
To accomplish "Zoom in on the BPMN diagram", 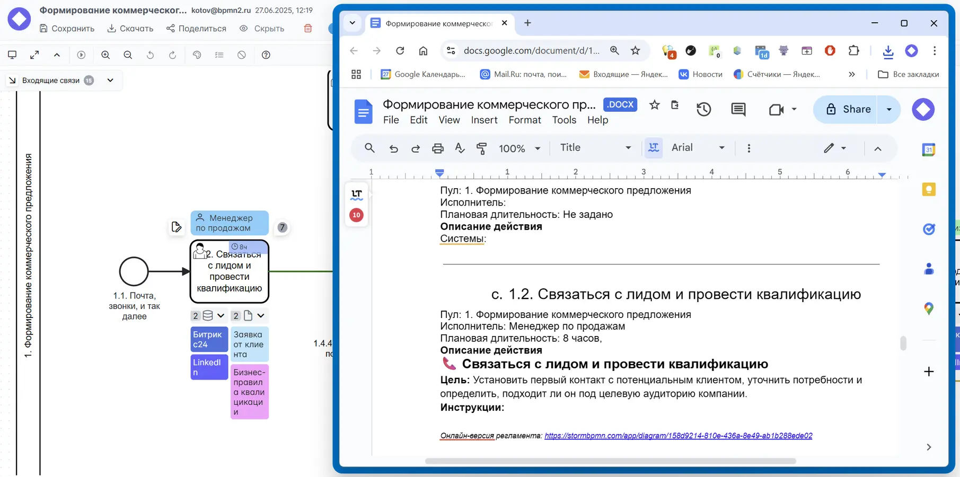I will pos(105,55).
